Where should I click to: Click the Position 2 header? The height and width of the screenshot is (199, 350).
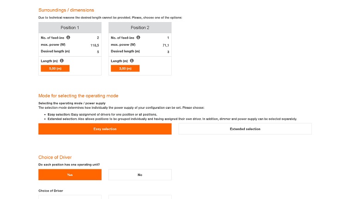point(140,28)
